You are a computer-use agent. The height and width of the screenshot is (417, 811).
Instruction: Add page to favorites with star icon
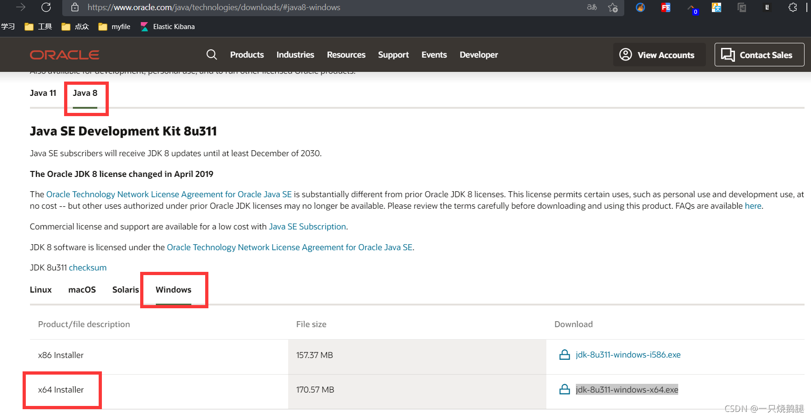pyautogui.click(x=613, y=7)
